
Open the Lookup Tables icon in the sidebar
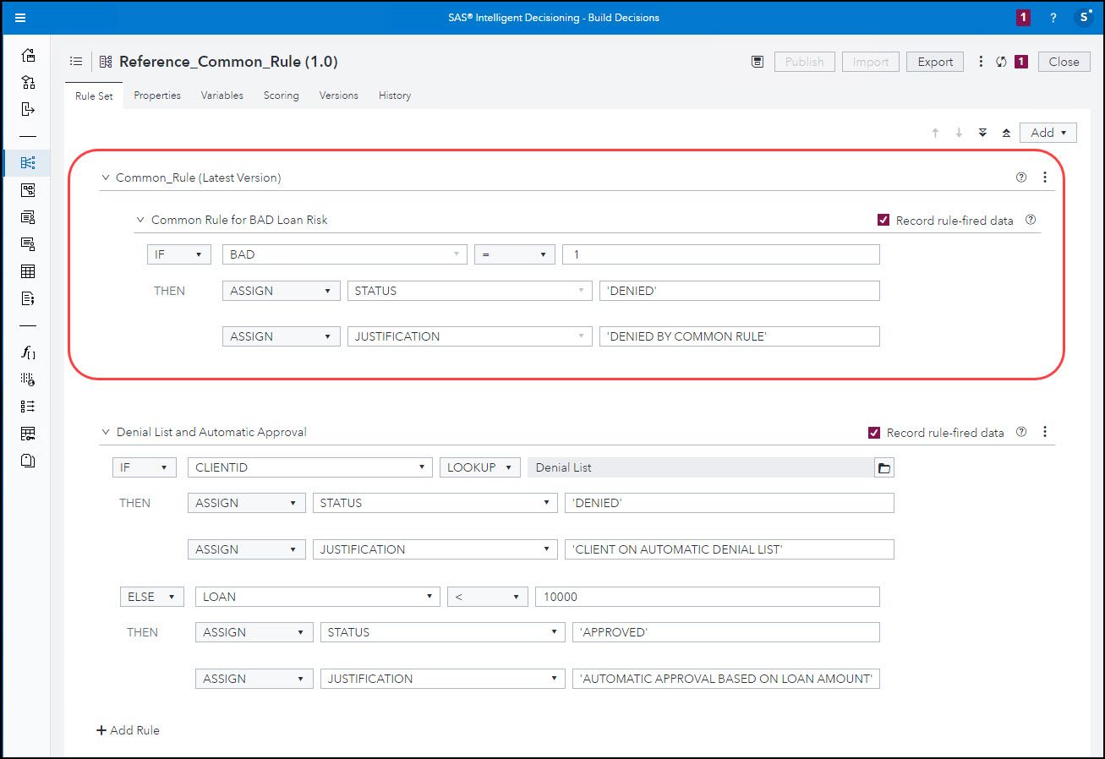[x=28, y=270]
